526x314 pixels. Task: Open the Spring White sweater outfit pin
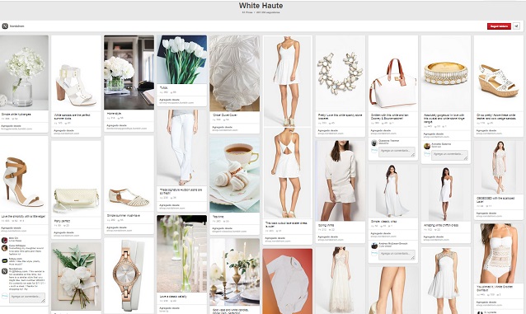pos(340,180)
